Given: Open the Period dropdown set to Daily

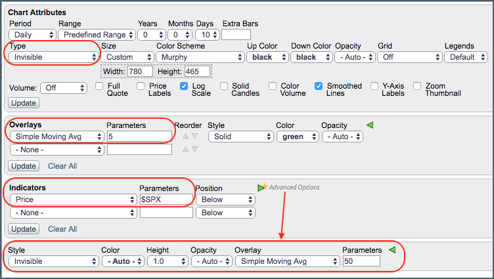Looking at the screenshot, I should tap(32, 34).
